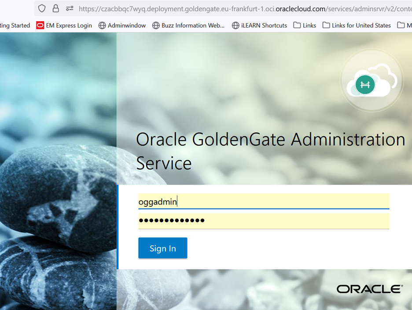
Task: Open the Getting Started bookmark
Action: click(15, 25)
